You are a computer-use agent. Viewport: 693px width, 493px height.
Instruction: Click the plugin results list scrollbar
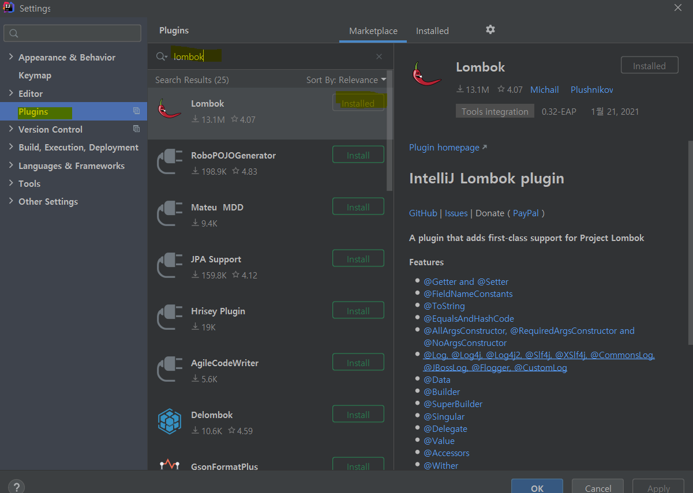[x=389, y=130]
